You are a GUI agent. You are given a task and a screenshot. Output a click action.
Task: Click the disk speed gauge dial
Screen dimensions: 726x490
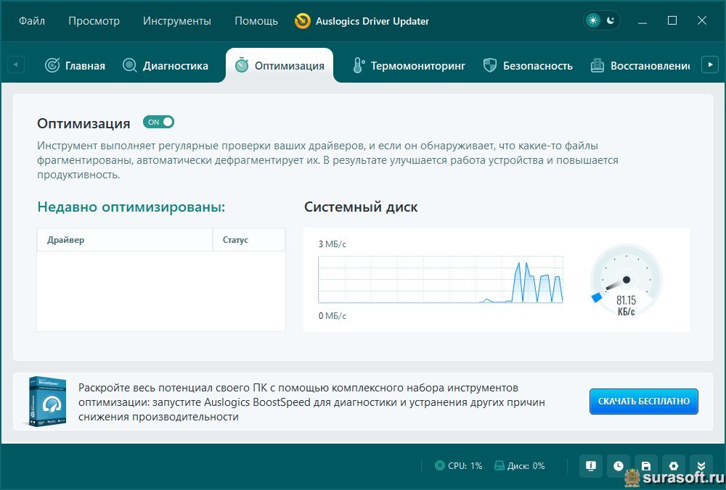[x=626, y=280]
